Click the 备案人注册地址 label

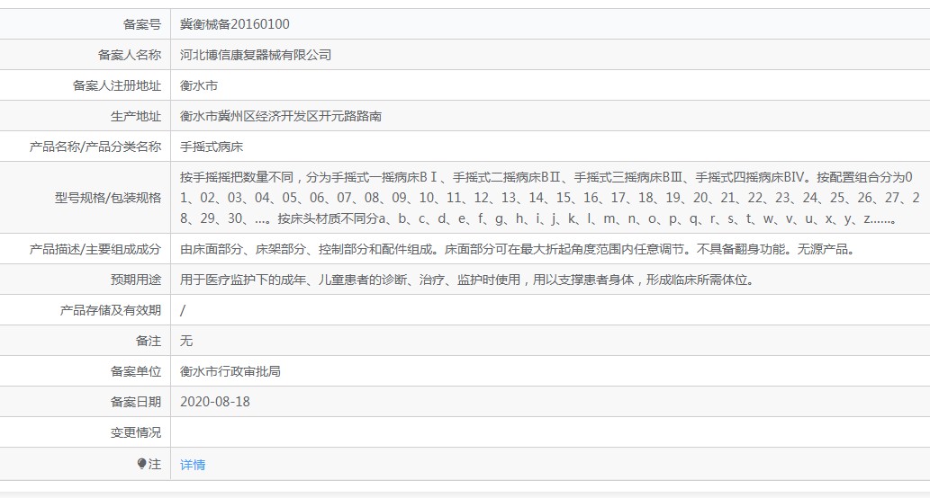coord(117,86)
